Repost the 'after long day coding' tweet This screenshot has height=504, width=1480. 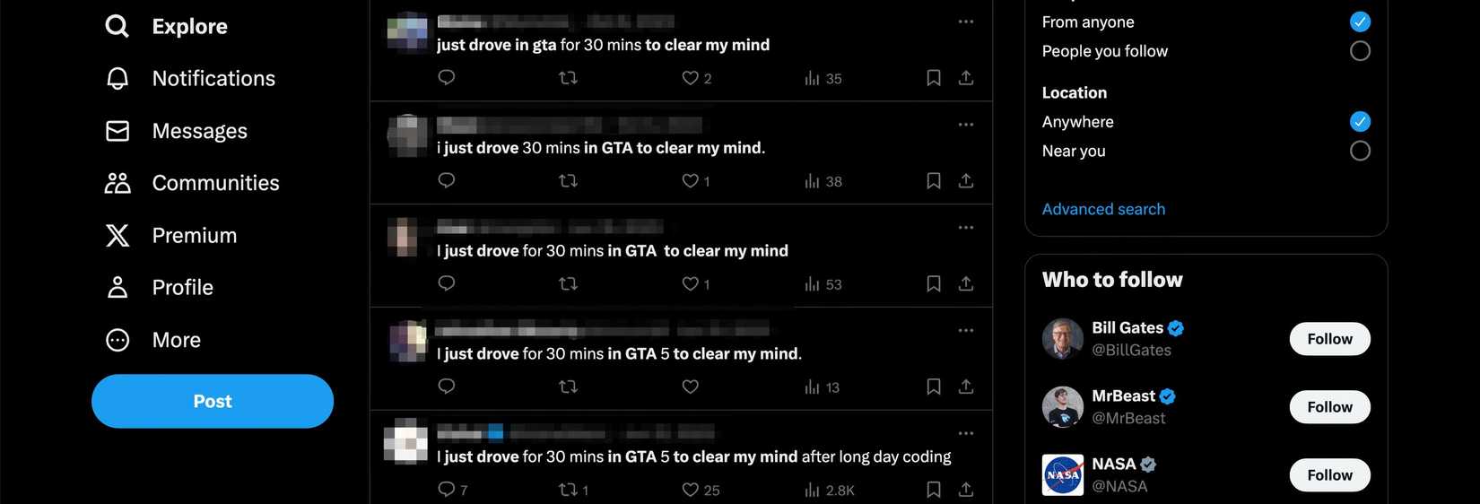tap(568, 490)
